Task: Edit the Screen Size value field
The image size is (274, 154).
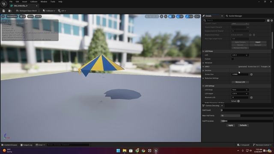Action: tap(240, 74)
